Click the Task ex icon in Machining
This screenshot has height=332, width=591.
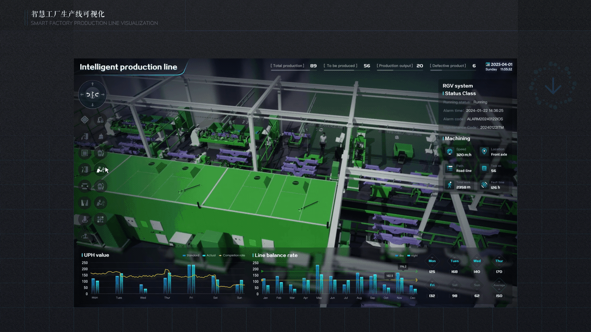tap(484, 168)
